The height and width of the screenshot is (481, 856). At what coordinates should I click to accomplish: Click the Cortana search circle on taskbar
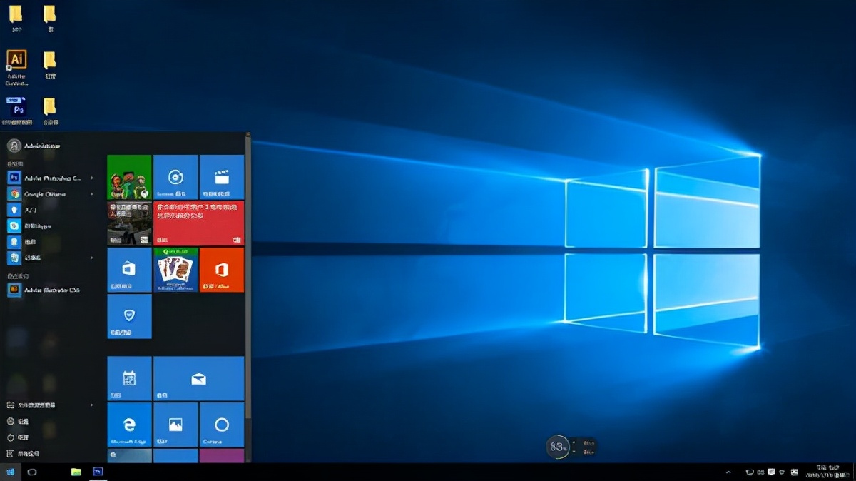pyautogui.click(x=32, y=472)
